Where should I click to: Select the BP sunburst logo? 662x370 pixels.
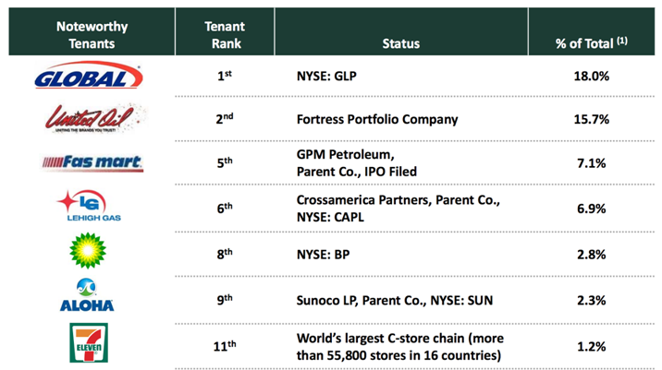click(88, 250)
